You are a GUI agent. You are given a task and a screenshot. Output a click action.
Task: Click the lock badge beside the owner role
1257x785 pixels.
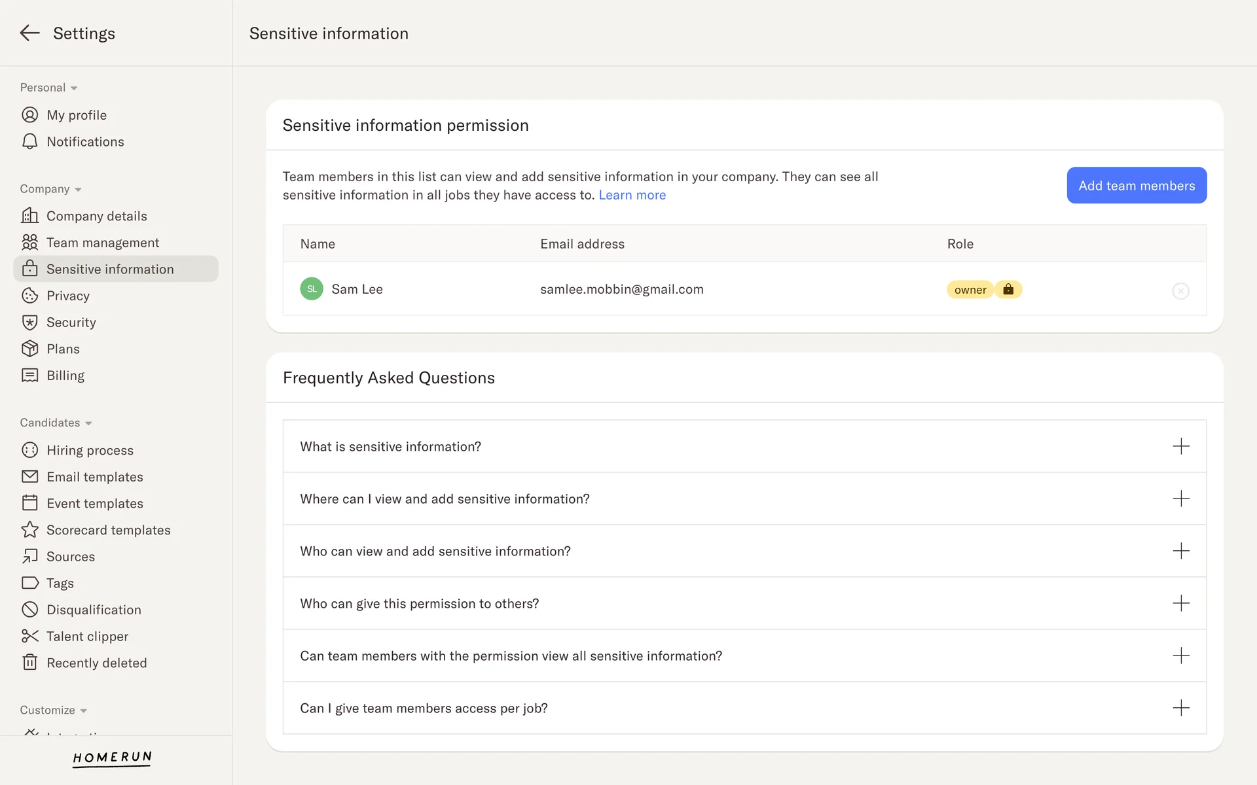[x=1008, y=289]
